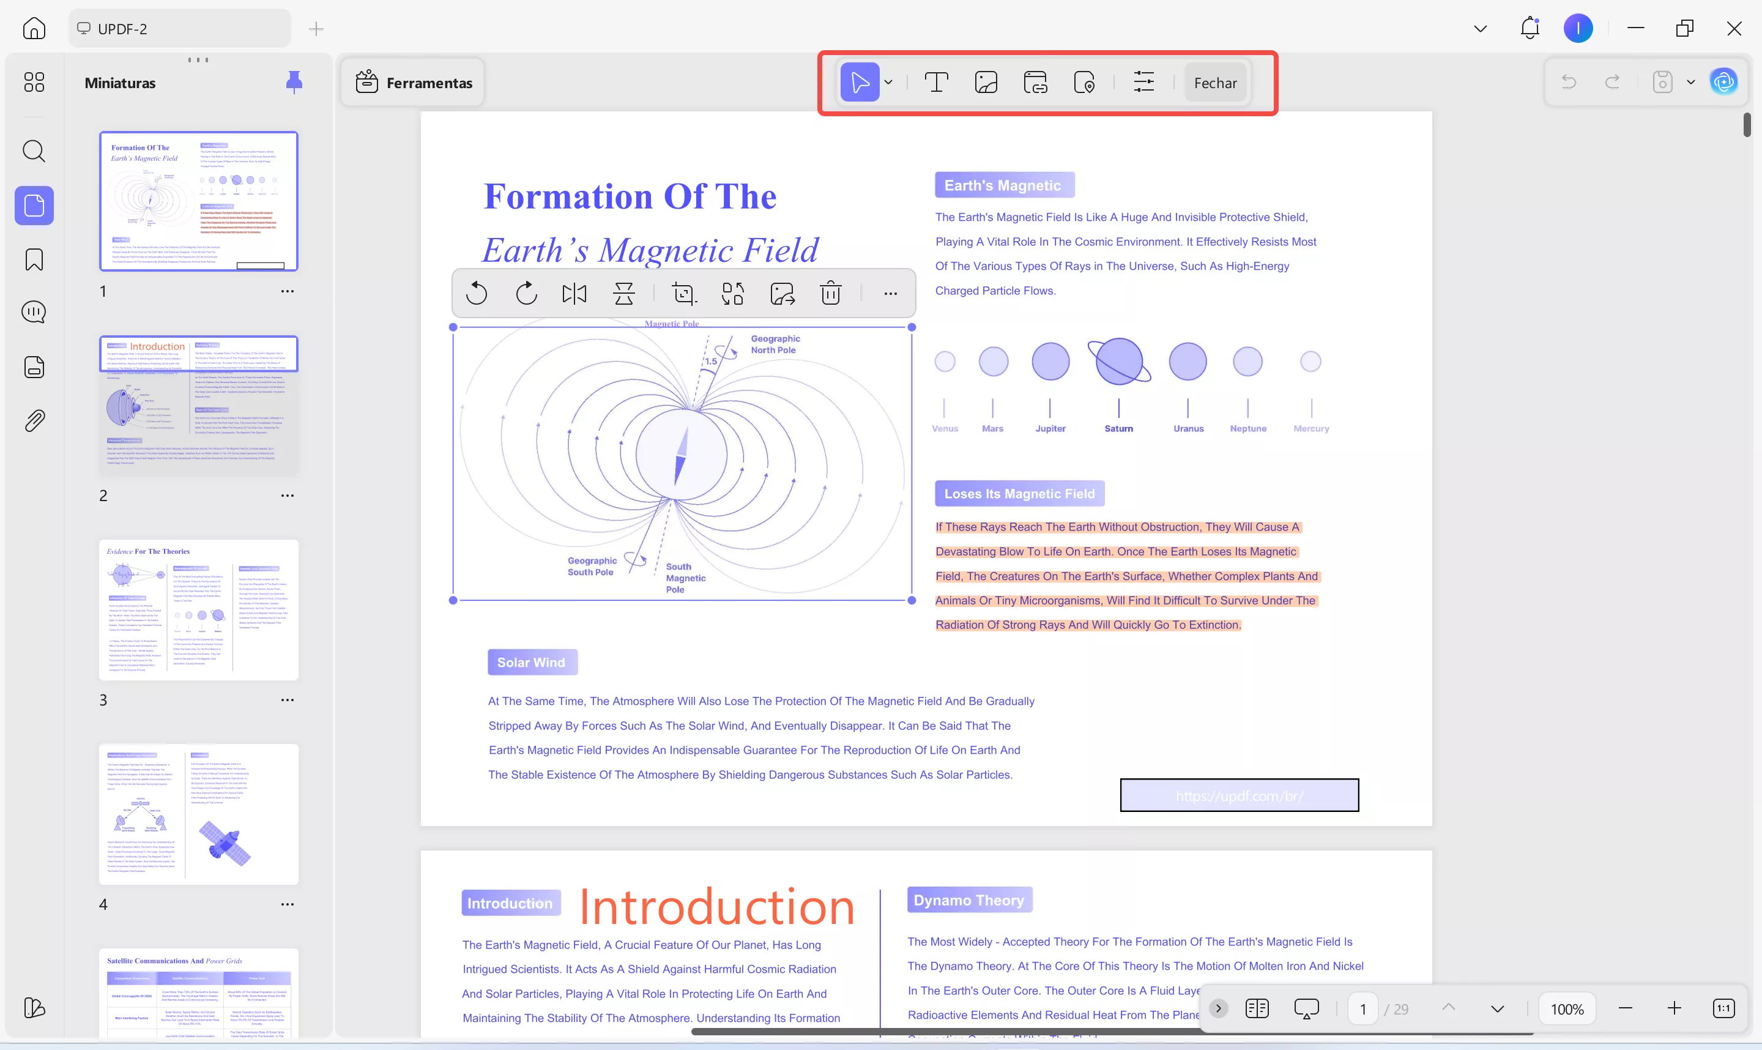Pin the Miniaturas panel
Viewport: 1762px width, 1050px height.
click(295, 81)
